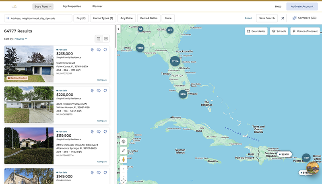The image size is (322, 184).
Task: Open the Buy / Rent dropdown
Action: [x=43, y=6]
